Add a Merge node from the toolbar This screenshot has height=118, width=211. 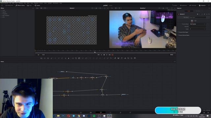73,58
